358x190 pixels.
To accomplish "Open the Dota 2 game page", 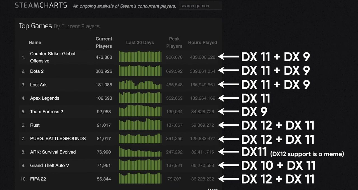I will [x=37, y=71].
